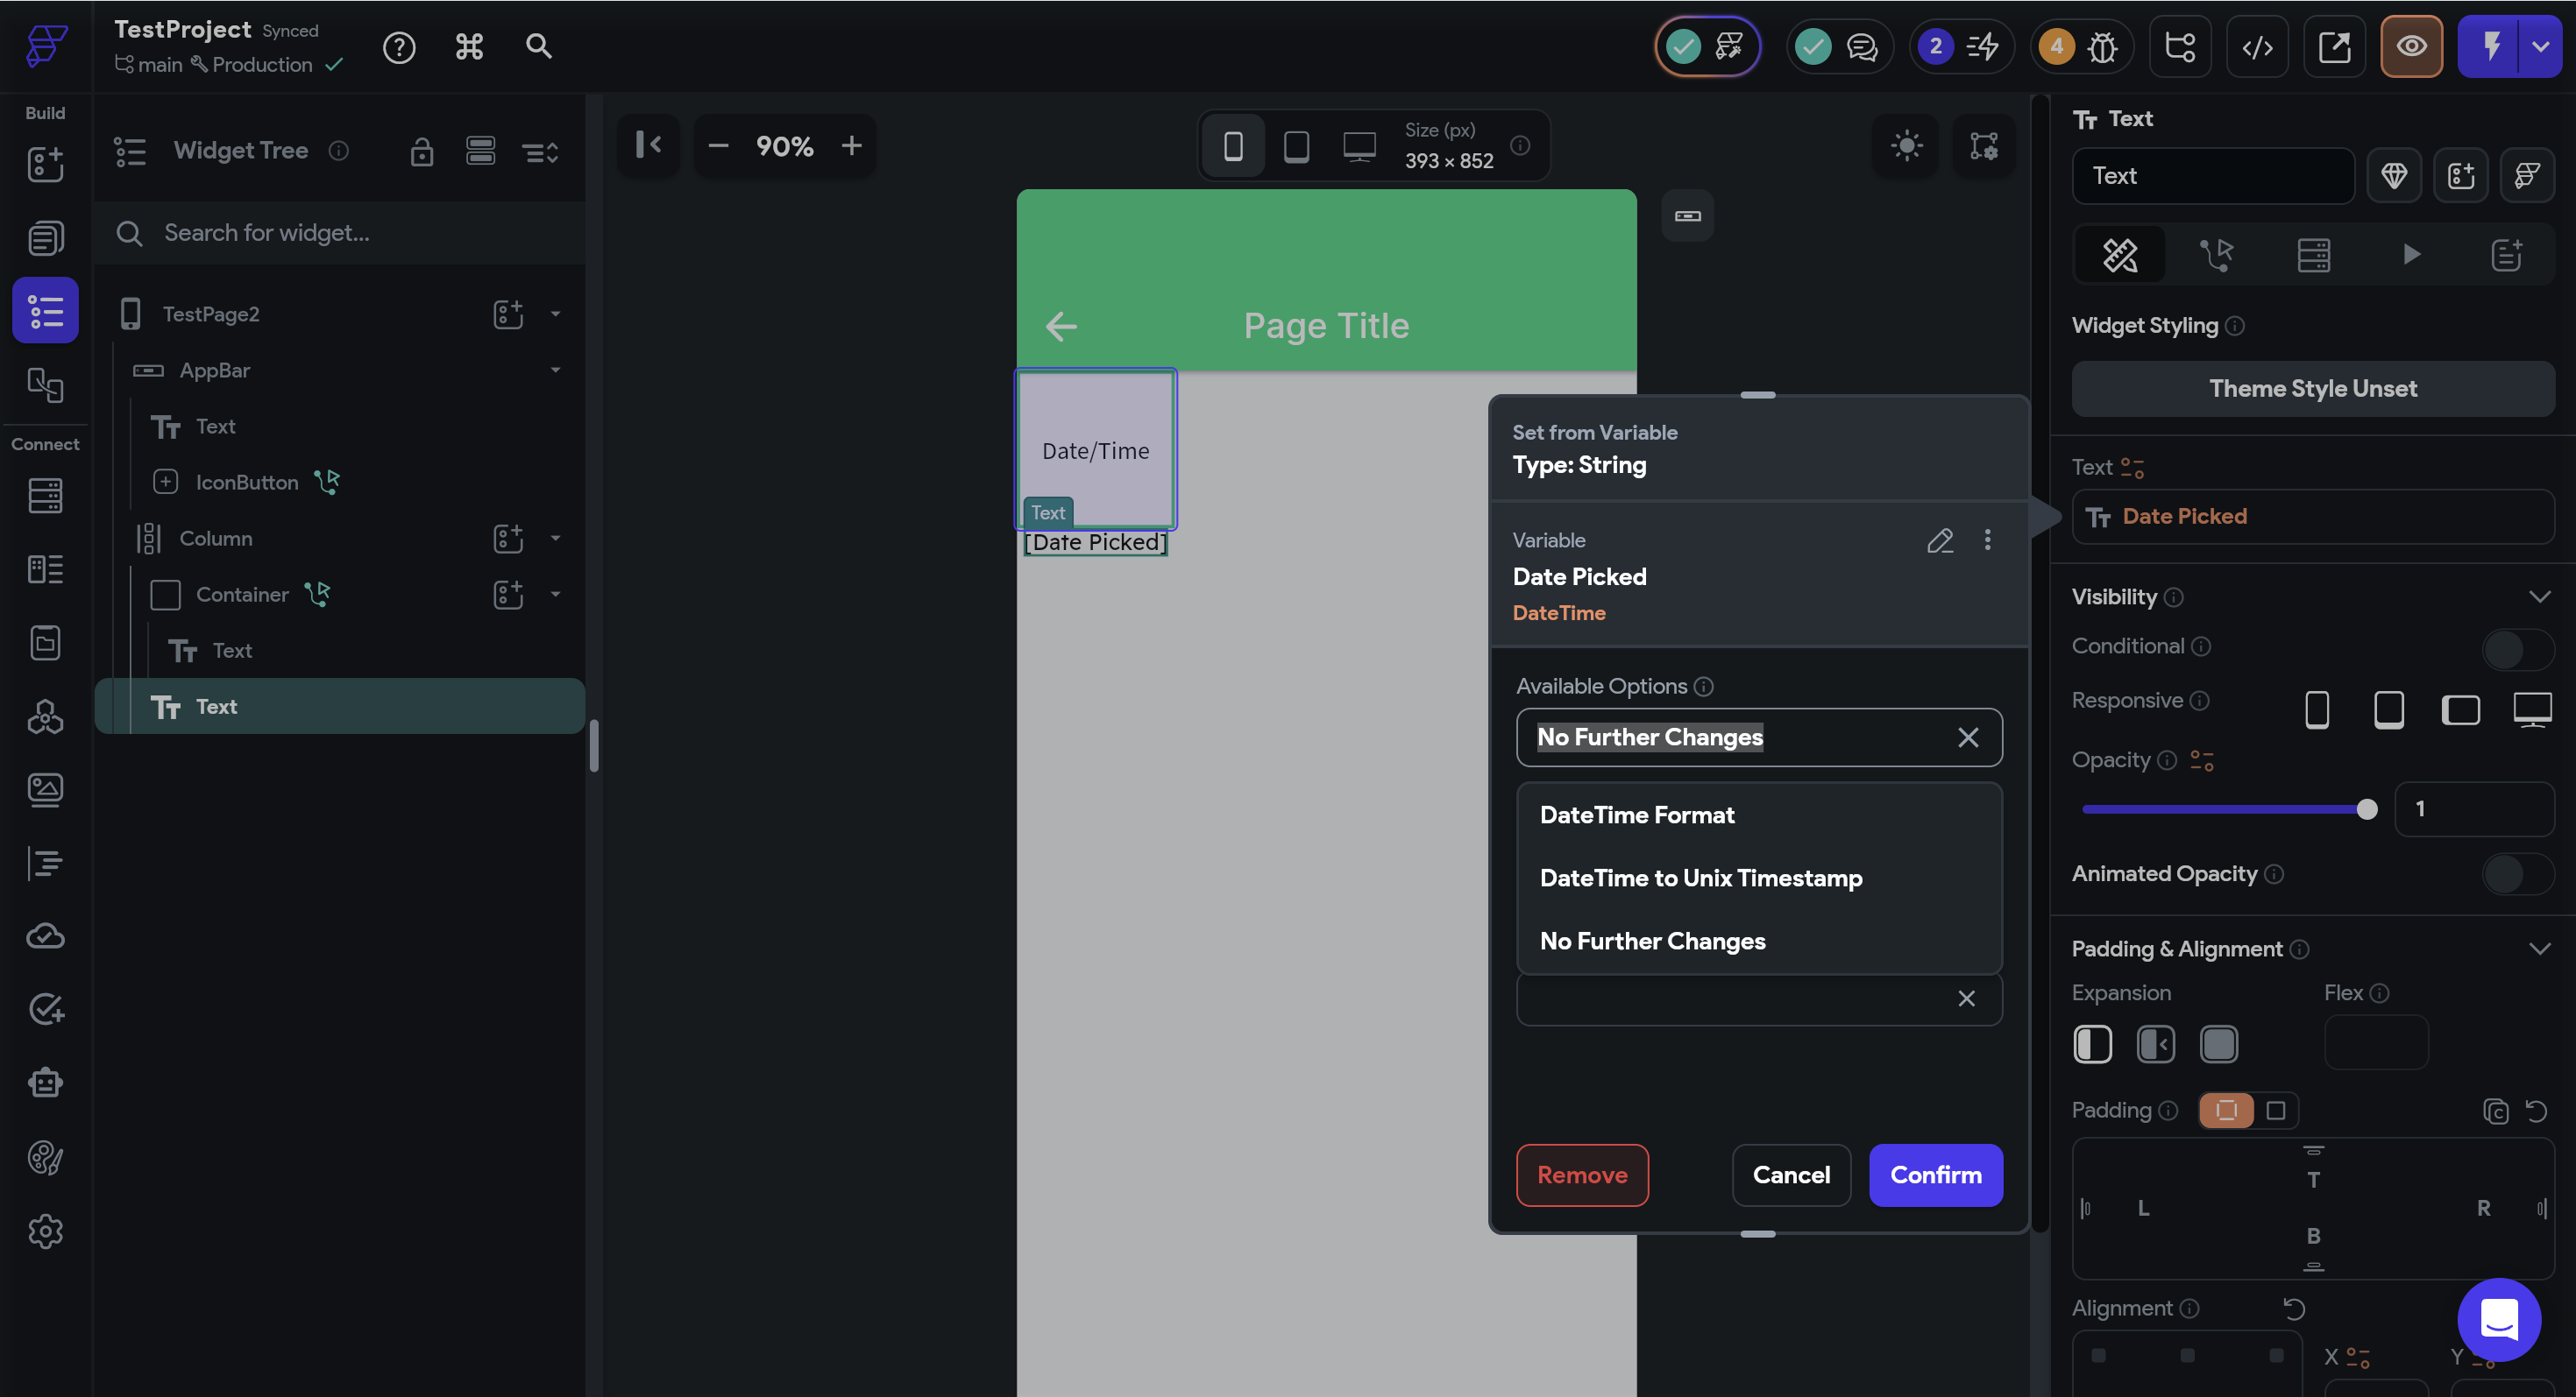Toggle phone responsive visibility
This screenshot has width=2576, height=1397.
(x=2316, y=710)
